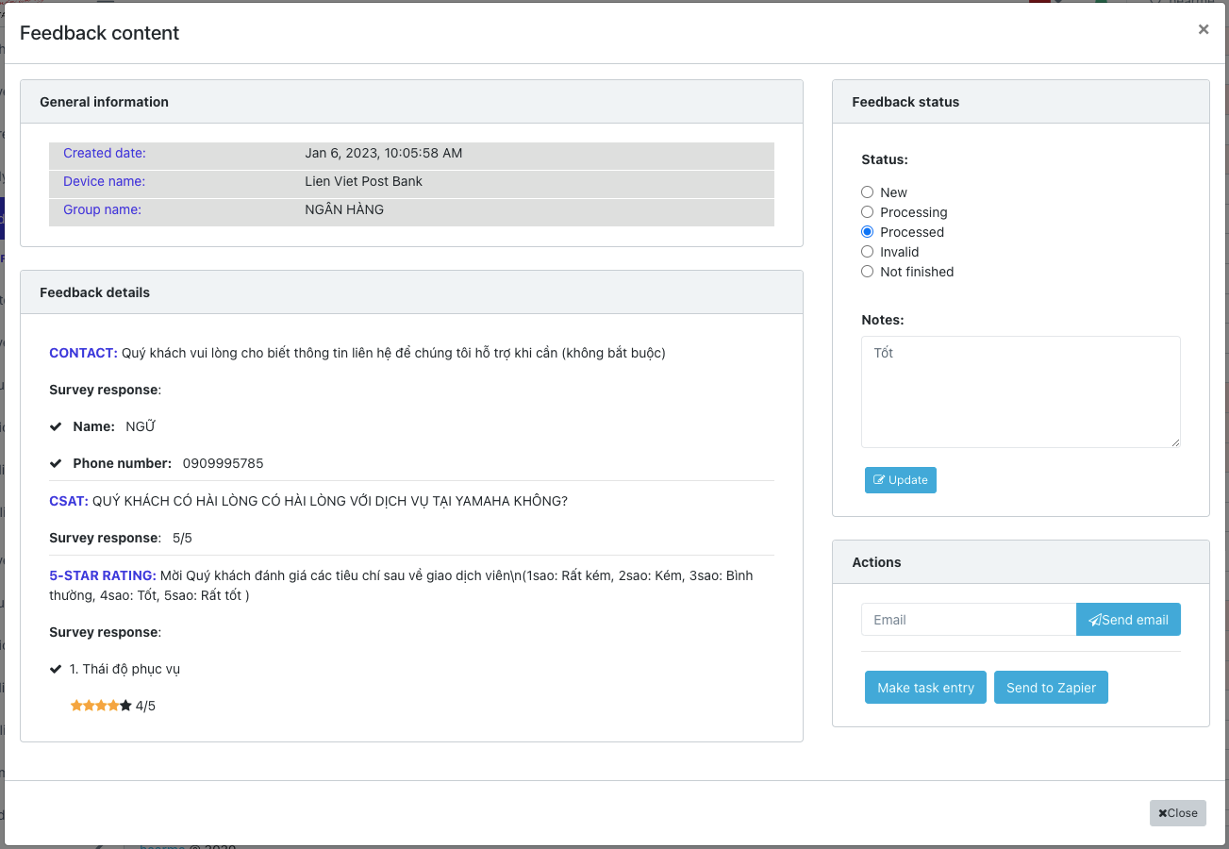
Task: Mark feedback as Invalid
Action: tap(868, 252)
